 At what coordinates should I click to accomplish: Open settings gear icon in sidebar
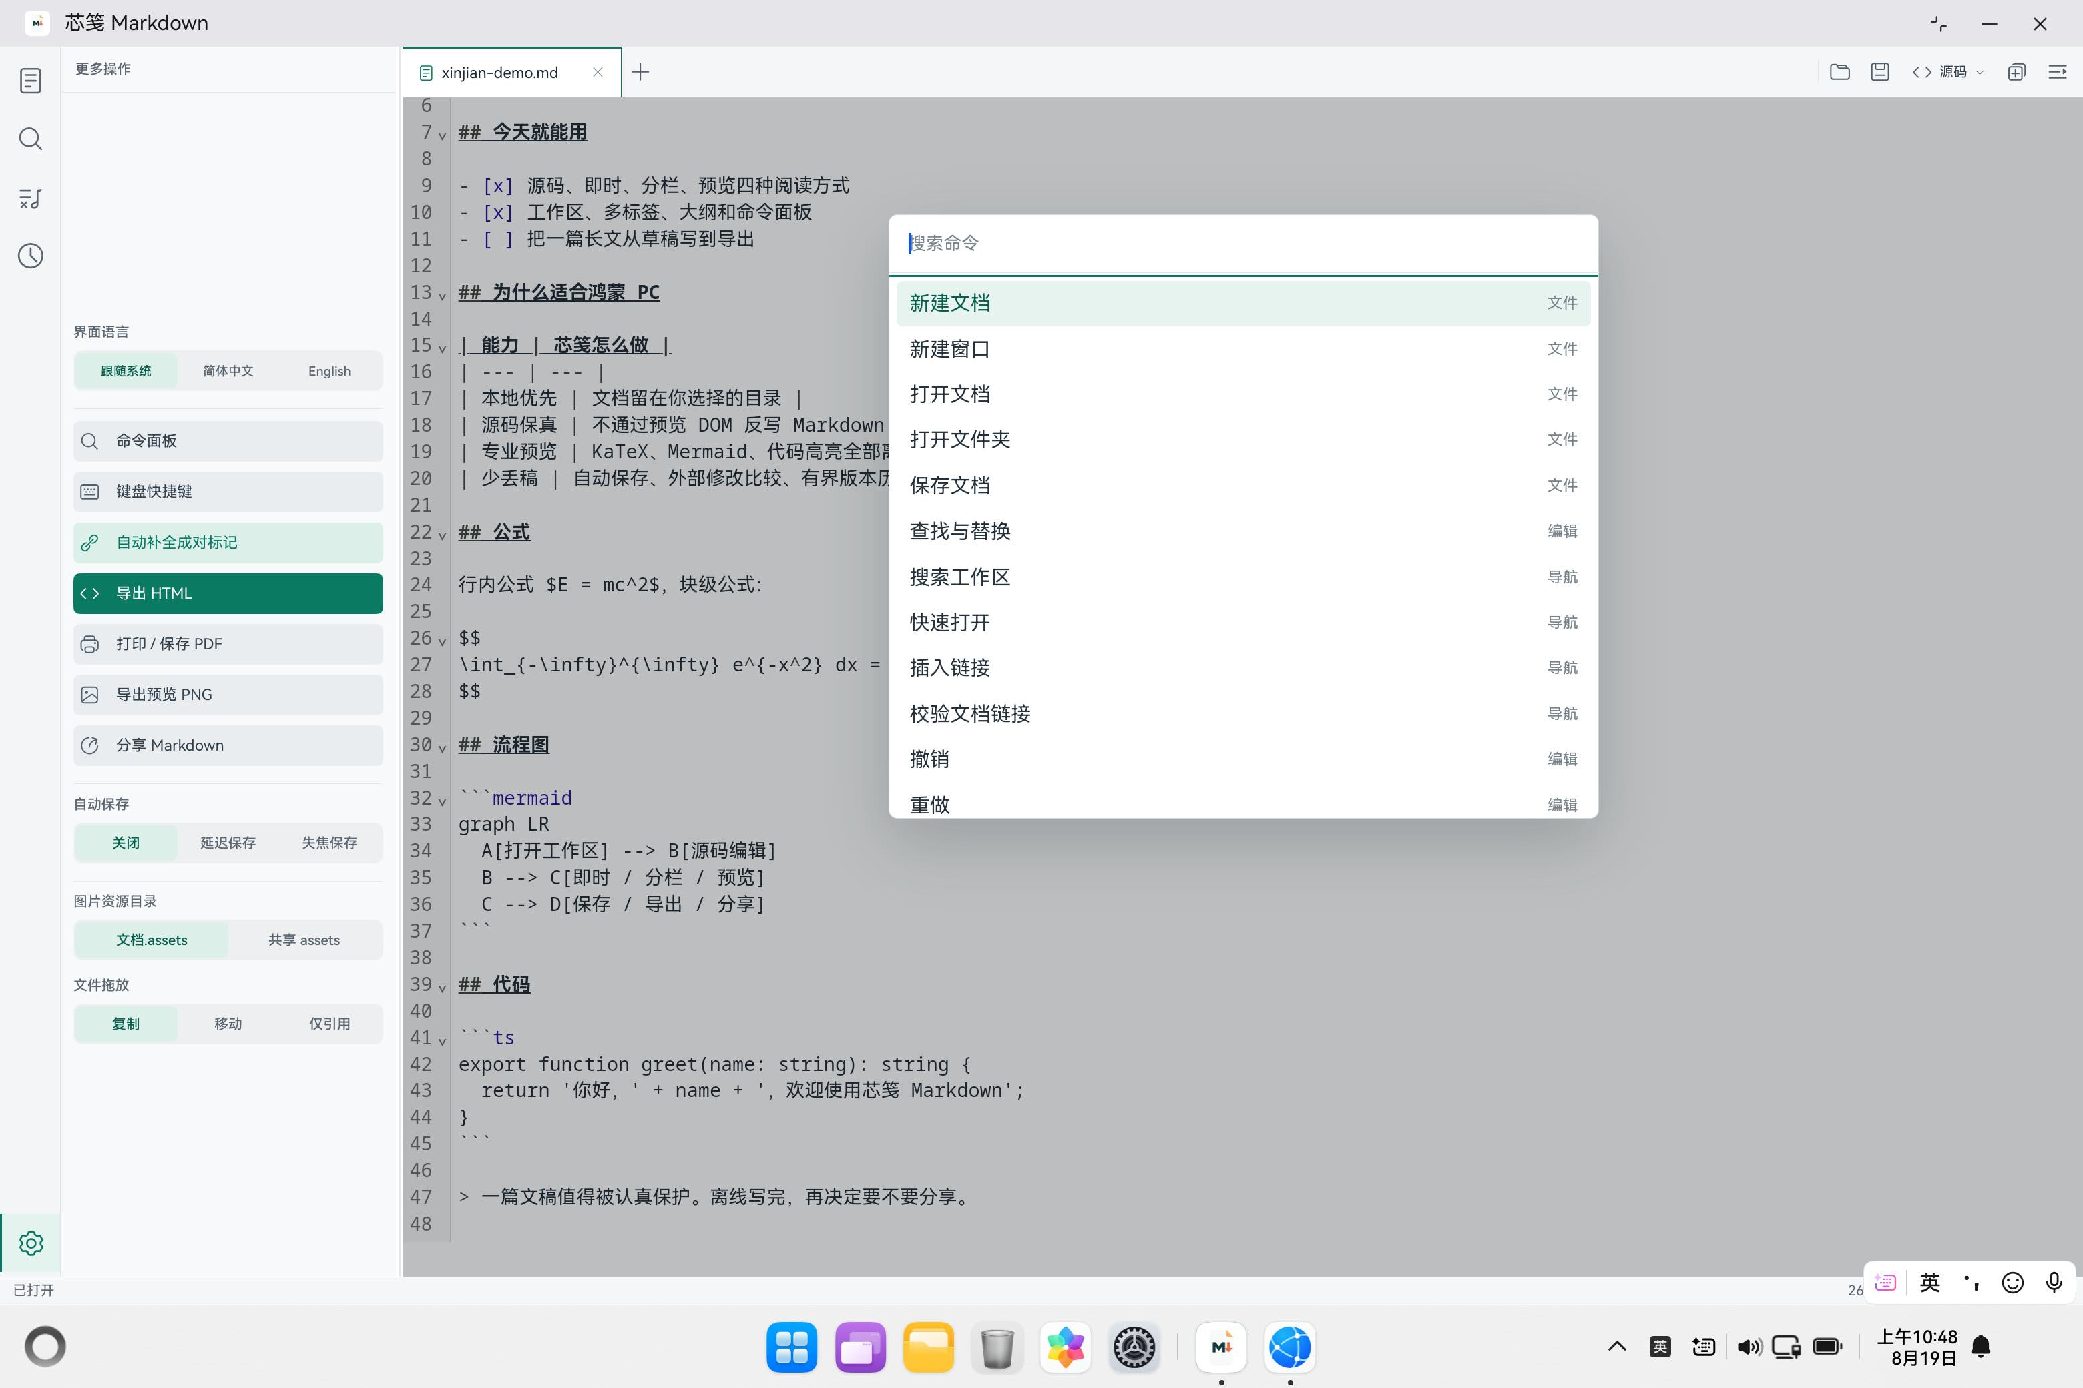[x=30, y=1243]
